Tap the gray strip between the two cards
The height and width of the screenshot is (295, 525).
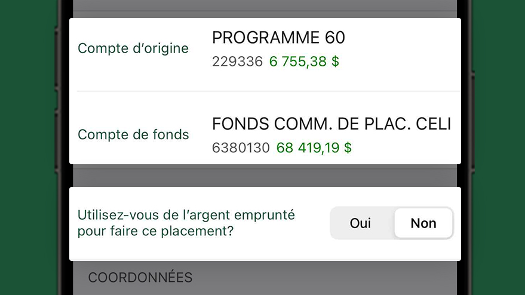point(265,176)
